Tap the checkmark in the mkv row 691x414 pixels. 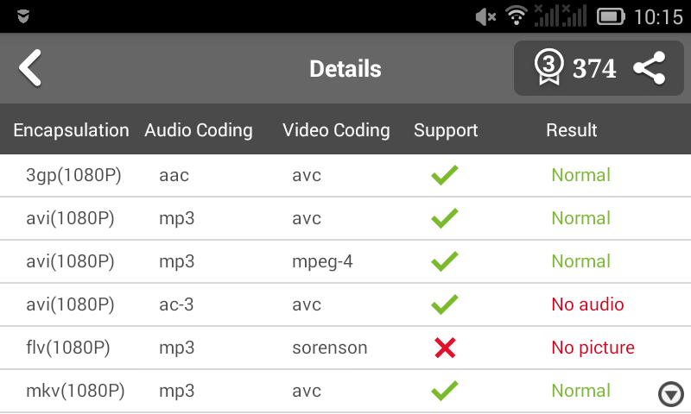click(x=444, y=392)
